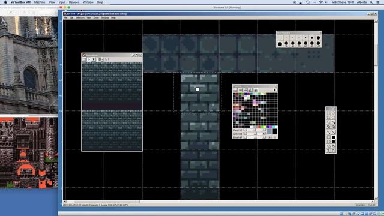Open the Selection menu
The height and width of the screenshot is (216, 384).
pyautogui.click(x=80, y=17)
